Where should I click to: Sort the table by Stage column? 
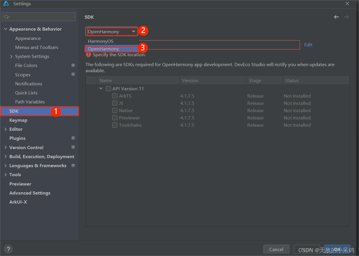[x=264, y=80]
